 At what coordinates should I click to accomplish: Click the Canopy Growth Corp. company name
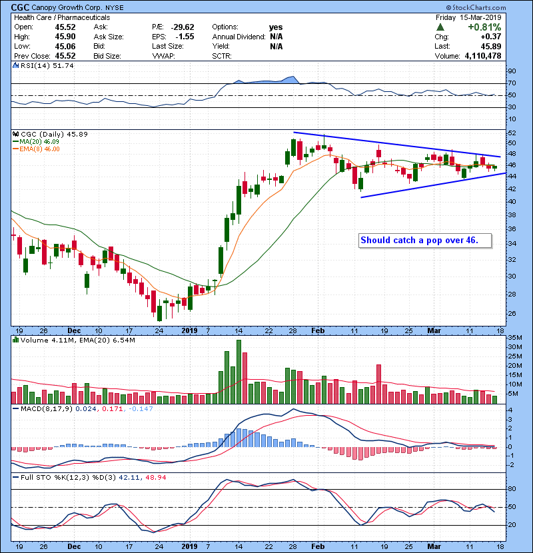pyautogui.click(x=67, y=7)
